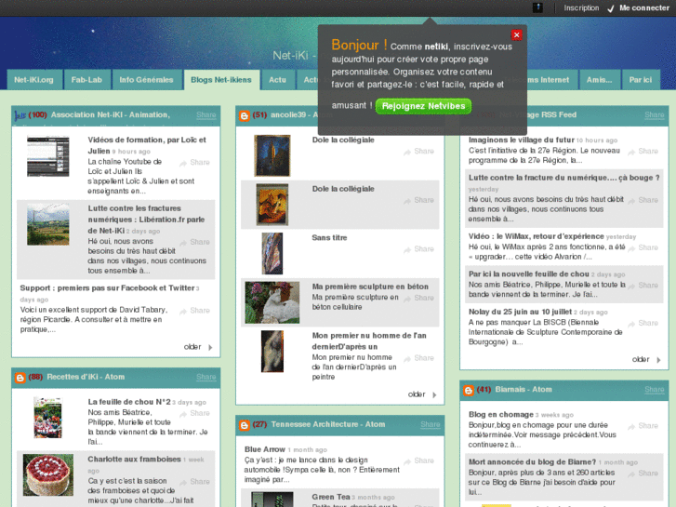Open first Dole la collégiale painting thumbnail

pos(272,155)
